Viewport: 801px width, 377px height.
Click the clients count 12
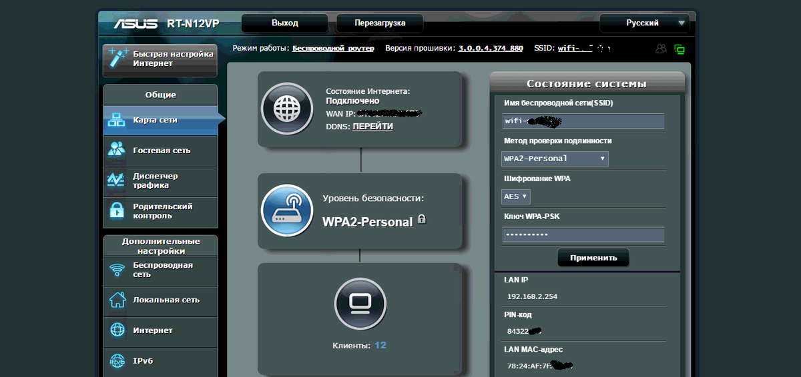380,346
